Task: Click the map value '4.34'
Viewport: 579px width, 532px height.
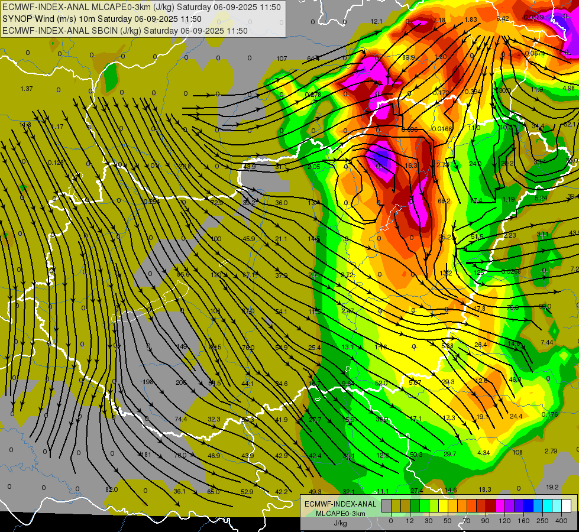Action: (483, 453)
